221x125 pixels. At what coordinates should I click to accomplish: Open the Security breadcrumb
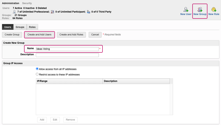[27, 3]
